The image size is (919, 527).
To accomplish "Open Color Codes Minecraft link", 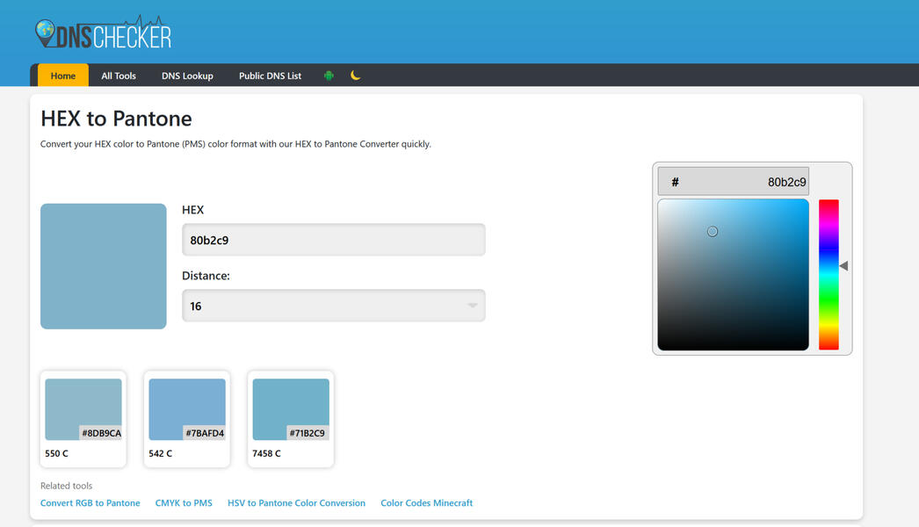I will tap(426, 503).
